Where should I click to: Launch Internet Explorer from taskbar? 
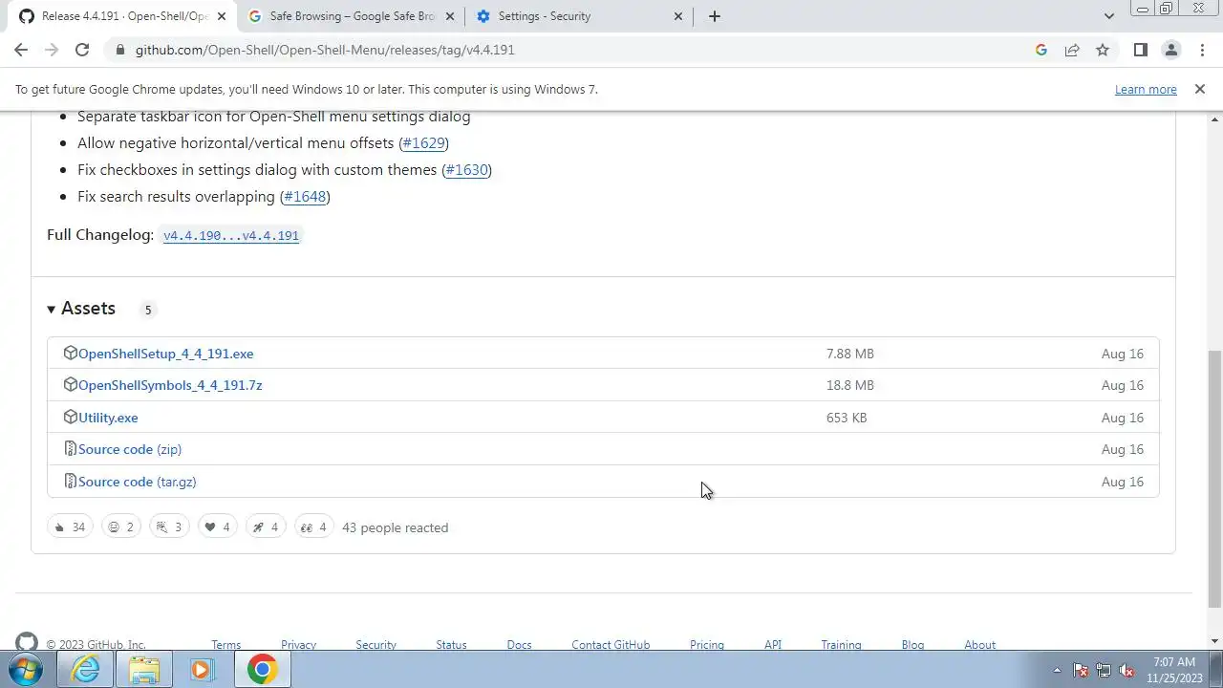86,670
